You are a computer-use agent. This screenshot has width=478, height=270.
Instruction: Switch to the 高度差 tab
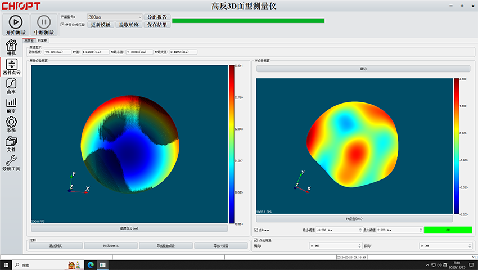(29, 41)
